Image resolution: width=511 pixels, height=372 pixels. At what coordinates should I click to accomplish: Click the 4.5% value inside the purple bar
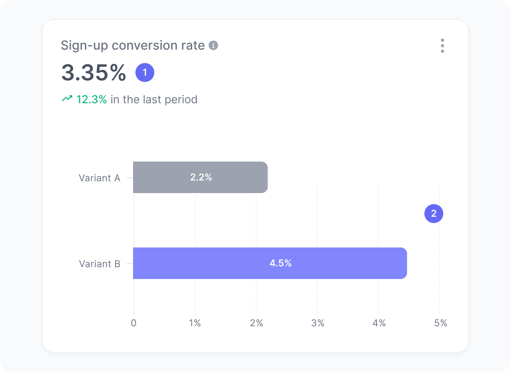(x=280, y=263)
